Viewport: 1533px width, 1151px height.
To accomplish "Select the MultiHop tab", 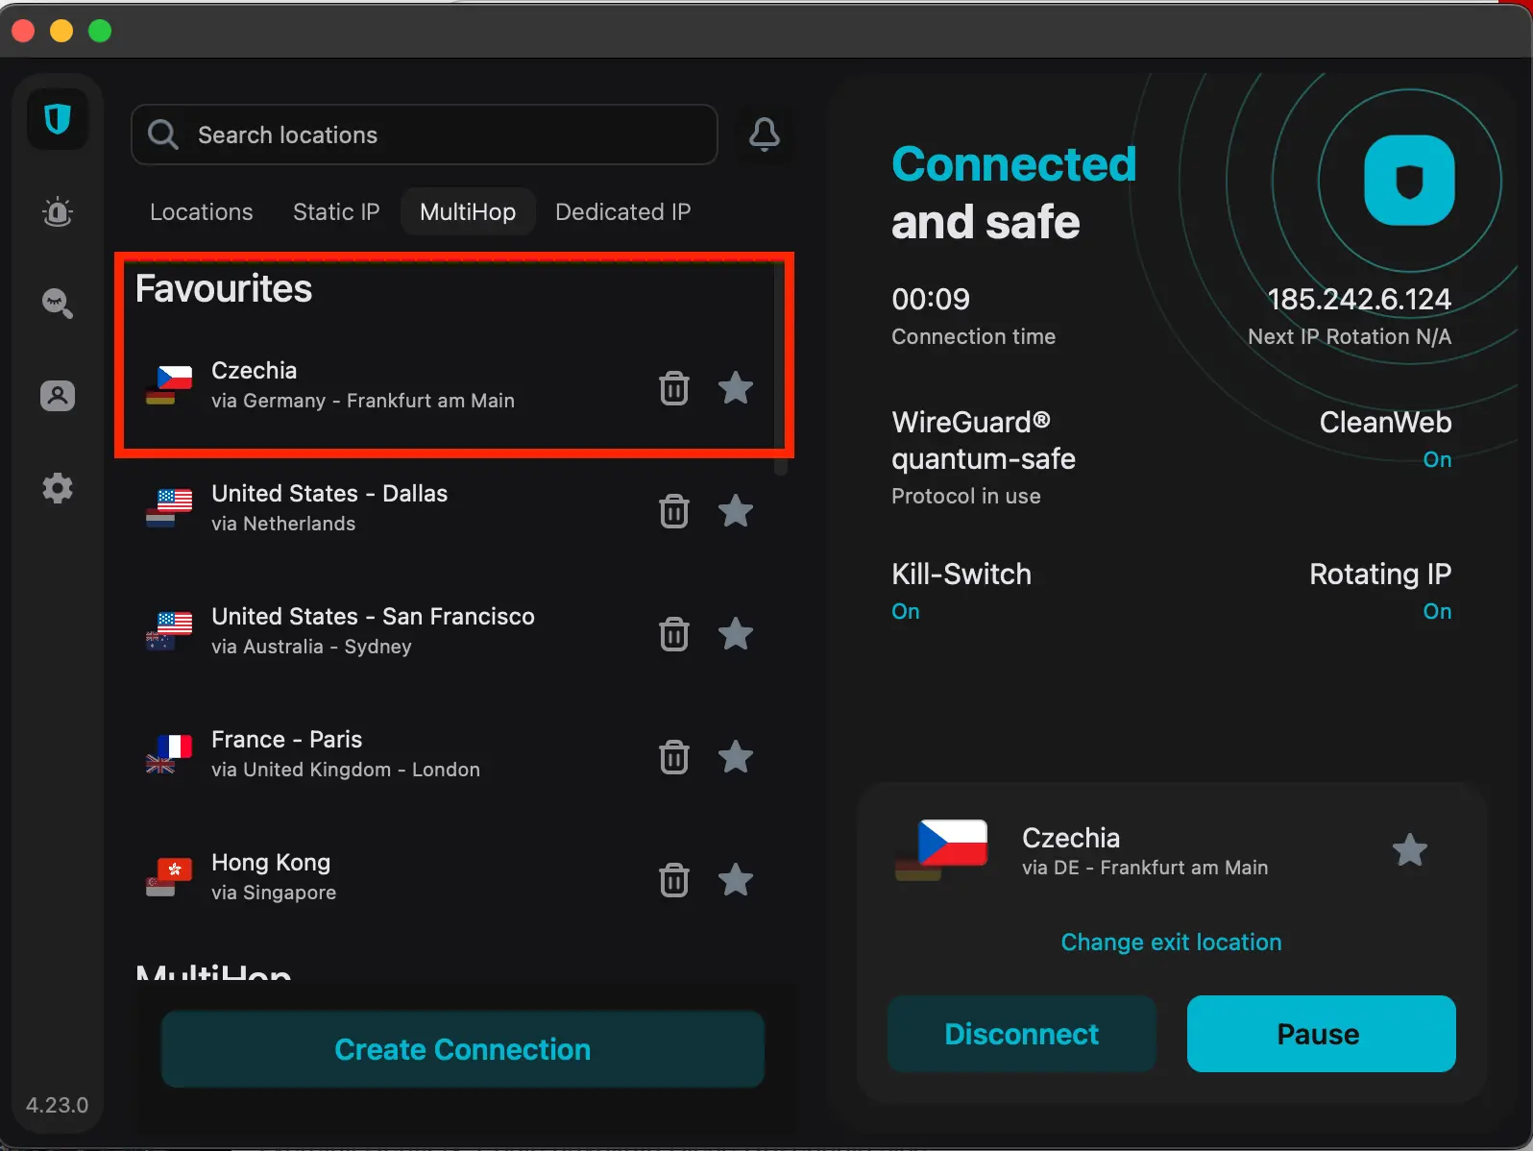I will [468, 211].
